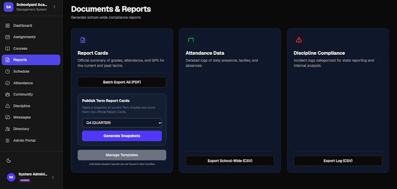Open Messages from the sidebar

pyautogui.click(x=31, y=117)
